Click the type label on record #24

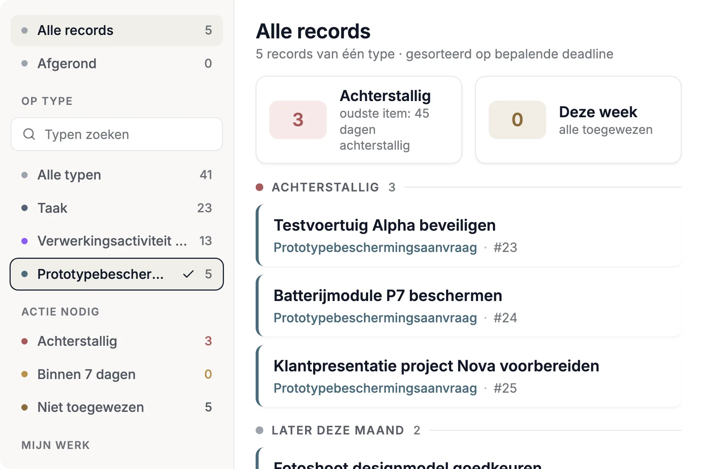[375, 318]
